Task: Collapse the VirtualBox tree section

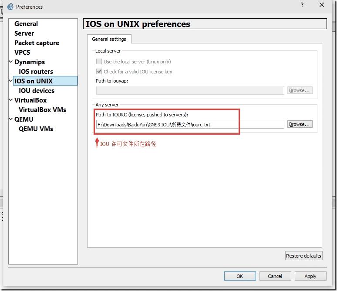Action: (x=11, y=100)
